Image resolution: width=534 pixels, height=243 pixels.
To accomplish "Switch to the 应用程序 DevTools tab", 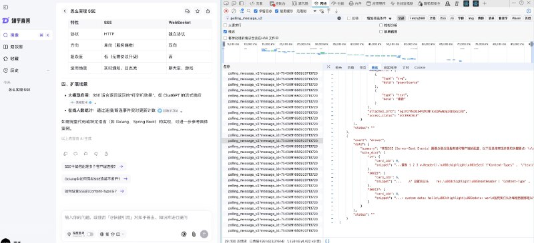I will pyautogui.click(x=376, y=3).
